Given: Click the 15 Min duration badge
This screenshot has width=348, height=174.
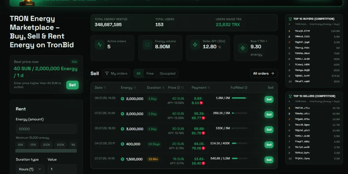Looking at the screenshot, I should [153, 159].
